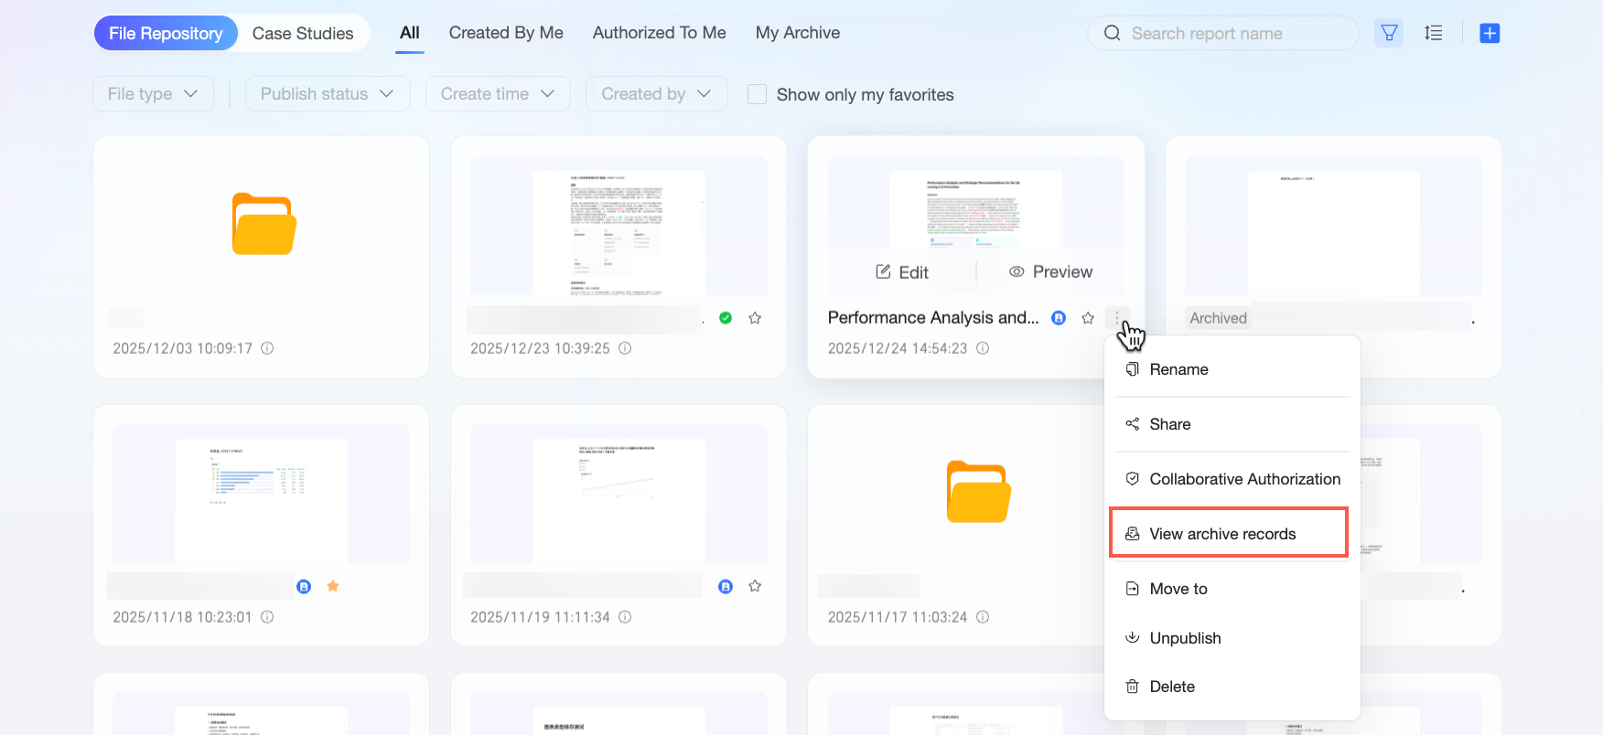
Task: Click the info icon beside 2025/11/19 11:11:34
Action: (x=625, y=617)
